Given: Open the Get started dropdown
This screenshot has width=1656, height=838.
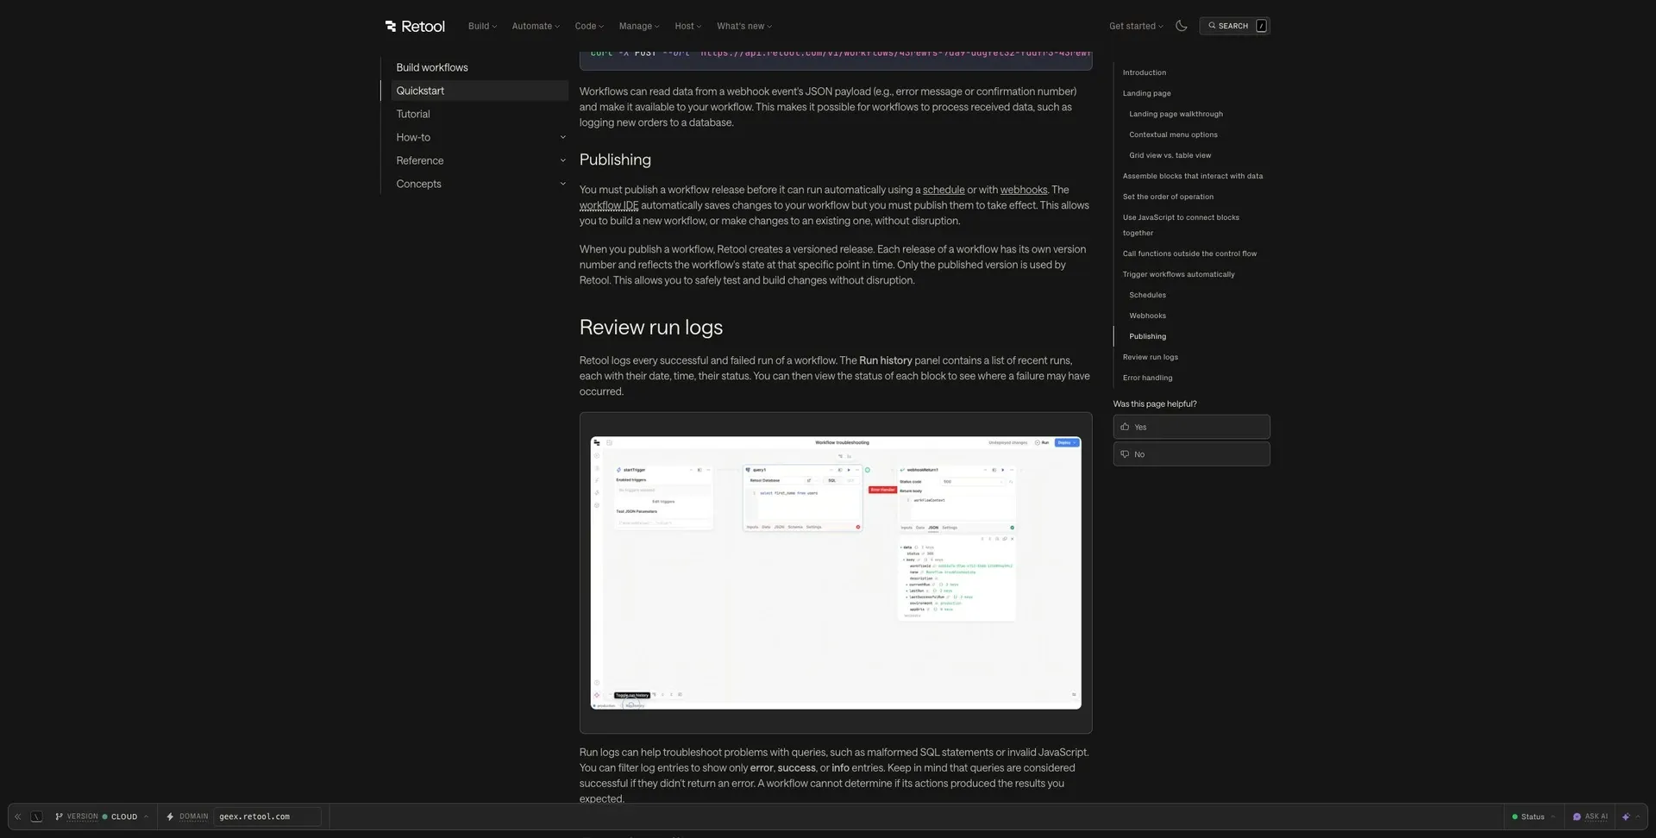Looking at the screenshot, I should 1136,26.
